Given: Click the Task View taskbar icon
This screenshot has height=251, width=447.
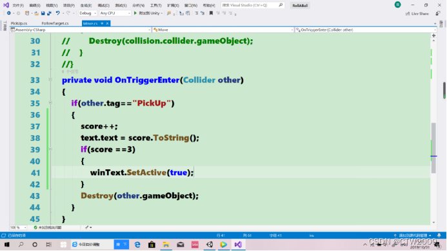Looking at the screenshot, I should tap(49, 245).
